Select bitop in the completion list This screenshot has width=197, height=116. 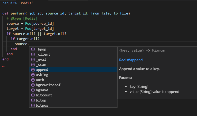tap(73, 100)
